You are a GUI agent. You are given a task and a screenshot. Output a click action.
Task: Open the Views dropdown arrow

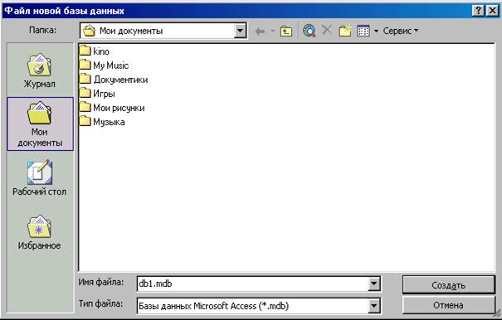(x=376, y=31)
